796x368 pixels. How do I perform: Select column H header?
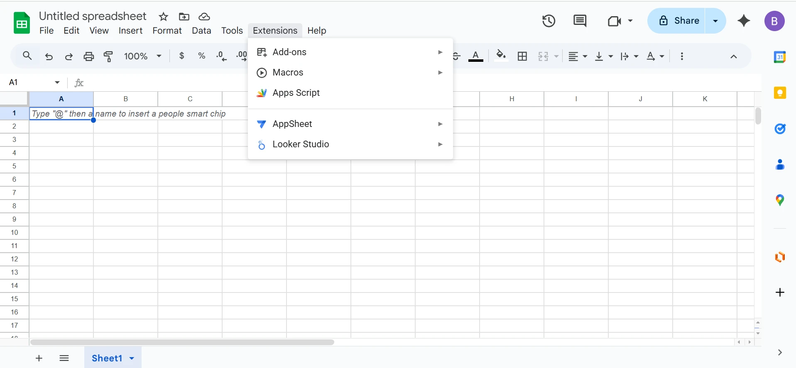pos(512,99)
